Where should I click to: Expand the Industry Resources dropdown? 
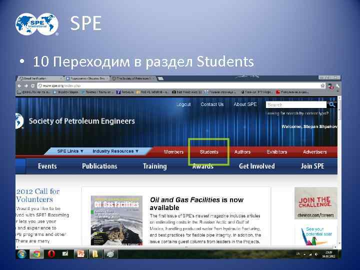click(115, 151)
